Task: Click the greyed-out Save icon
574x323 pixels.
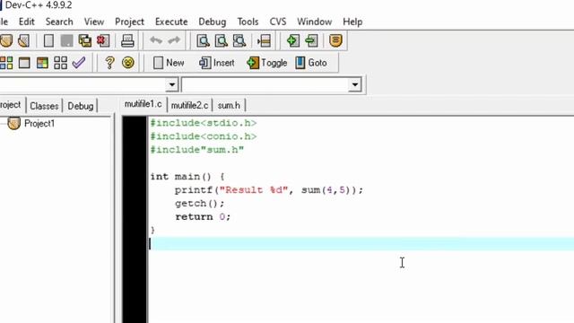Action: [66, 40]
